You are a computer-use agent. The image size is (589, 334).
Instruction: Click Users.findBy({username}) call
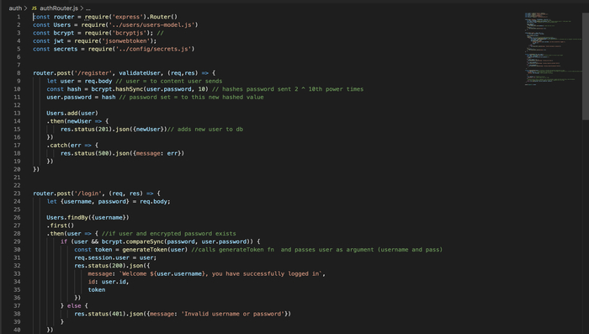(x=88, y=218)
